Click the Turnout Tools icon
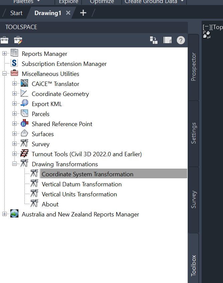The width and height of the screenshot is (223, 283). coord(24,154)
